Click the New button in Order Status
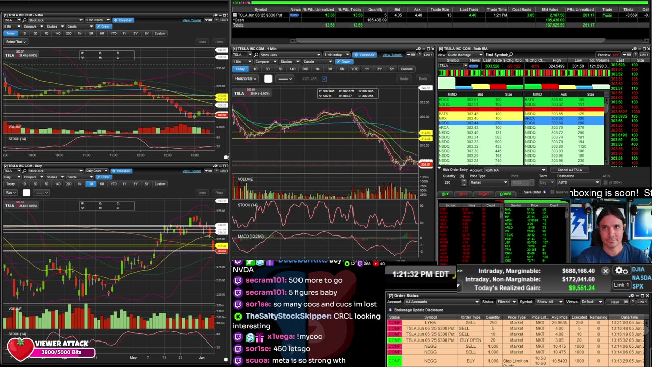The height and width of the screenshot is (367, 652). pyautogui.click(x=615, y=302)
